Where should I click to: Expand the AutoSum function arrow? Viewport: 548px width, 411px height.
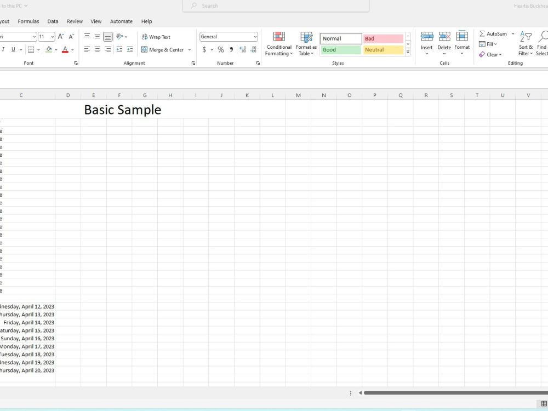[513, 33]
